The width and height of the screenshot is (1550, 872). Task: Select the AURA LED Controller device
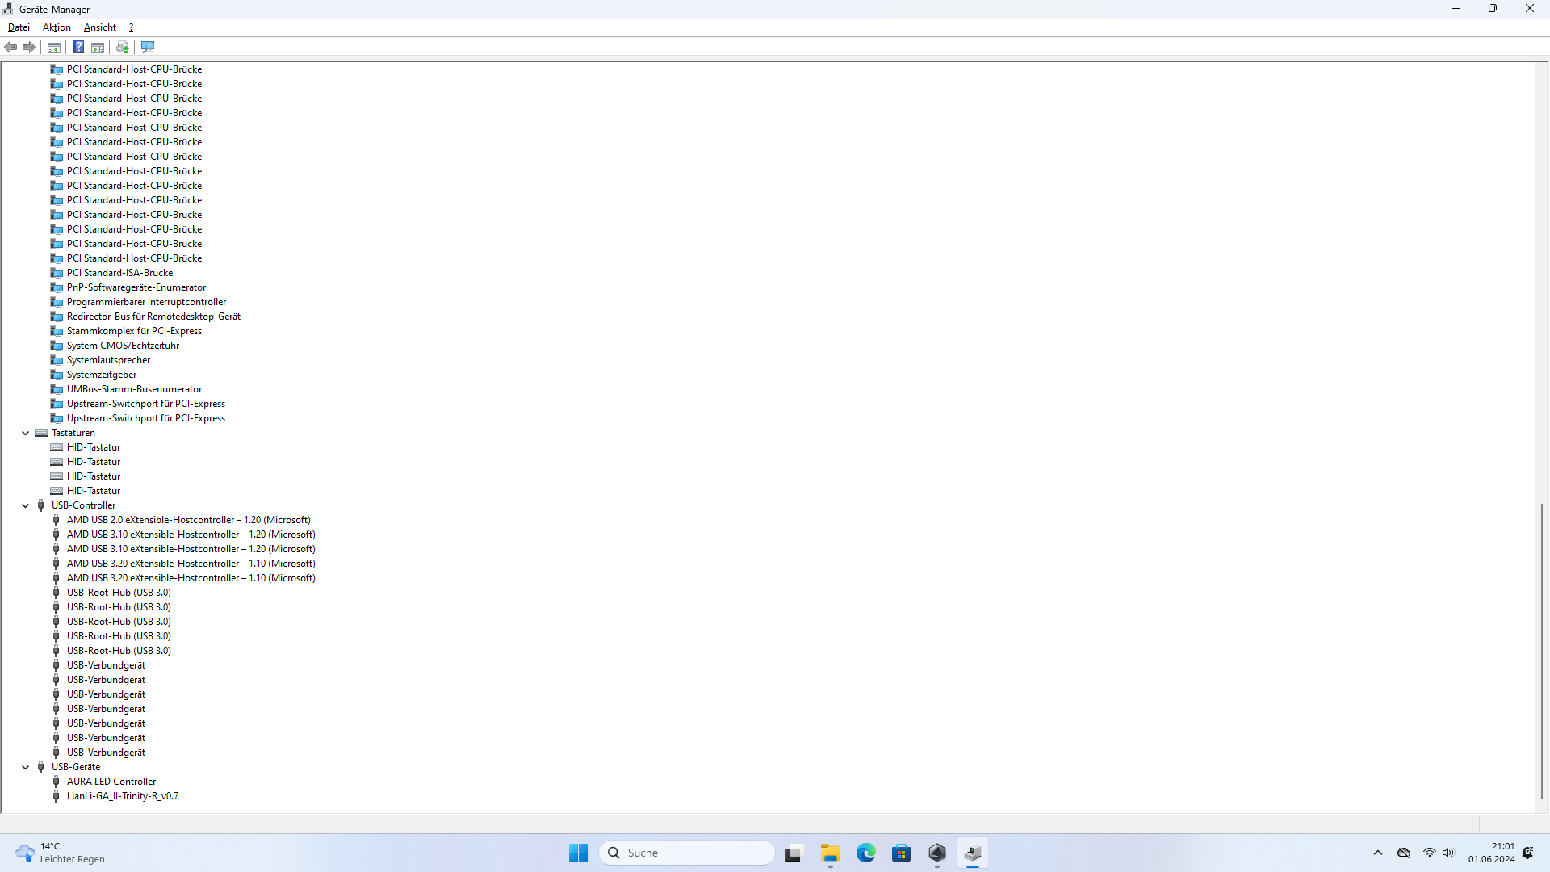point(111,782)
